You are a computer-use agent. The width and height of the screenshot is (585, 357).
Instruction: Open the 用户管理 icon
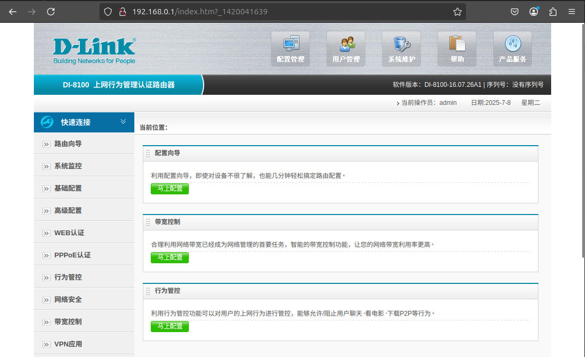point(346,49)
